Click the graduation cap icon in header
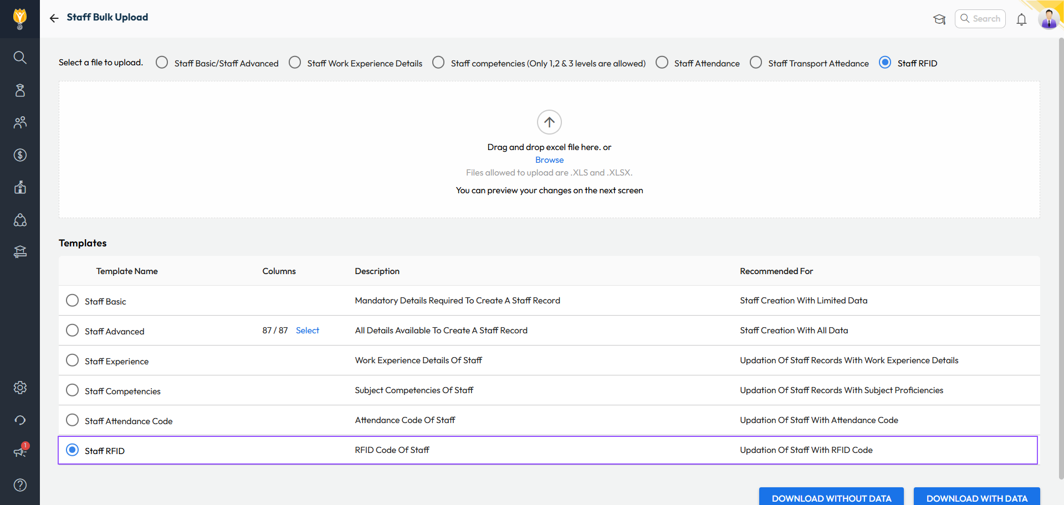1064x505 pixels. [939, 19]
